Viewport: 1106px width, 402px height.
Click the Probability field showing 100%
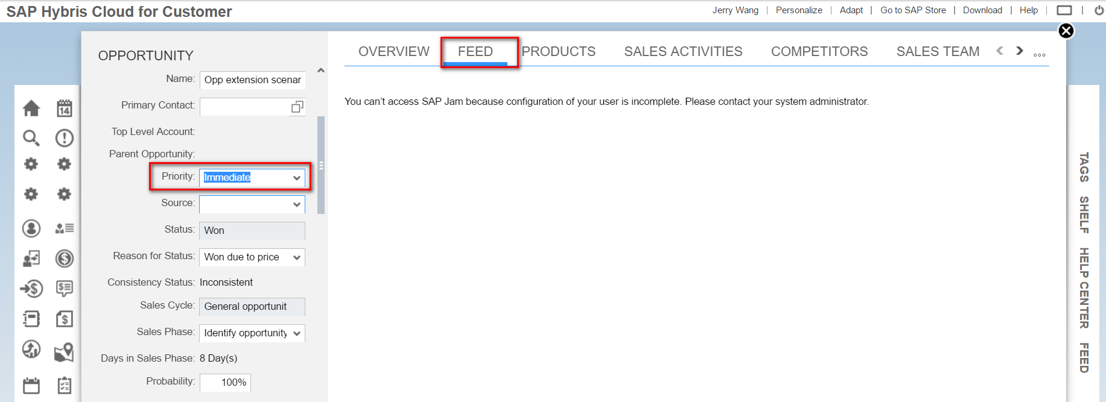(225, 383)
